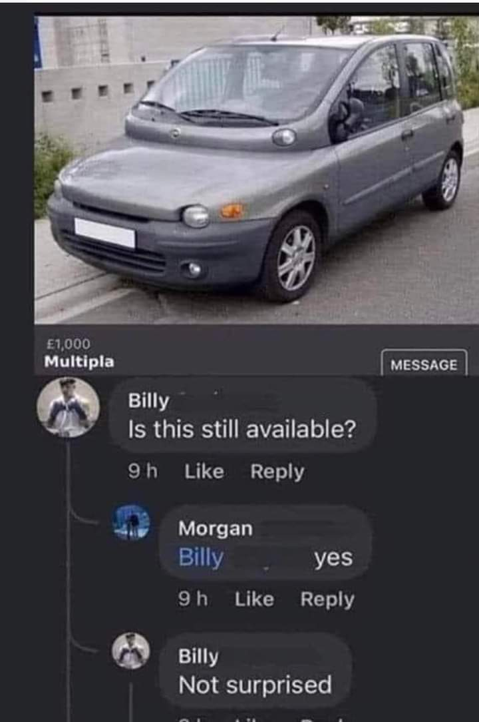479x722 pixels.
Task: Select the £1,000 price label
Action: point(69,344)
